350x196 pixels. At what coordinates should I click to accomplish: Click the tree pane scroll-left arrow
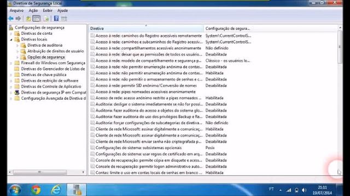coord(10,172)
